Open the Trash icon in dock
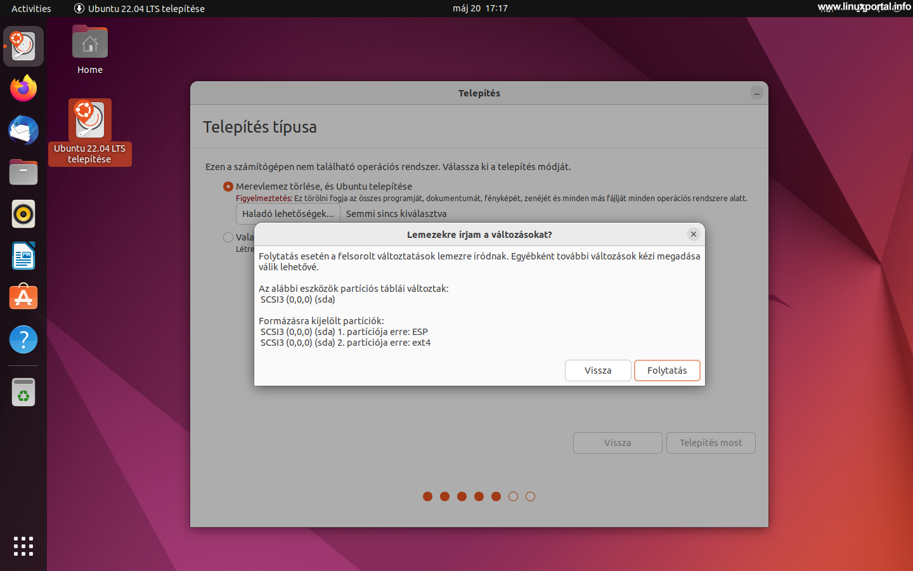Image resolution: width=913 pixels, height=571 pixels. [x=23, y=392]
